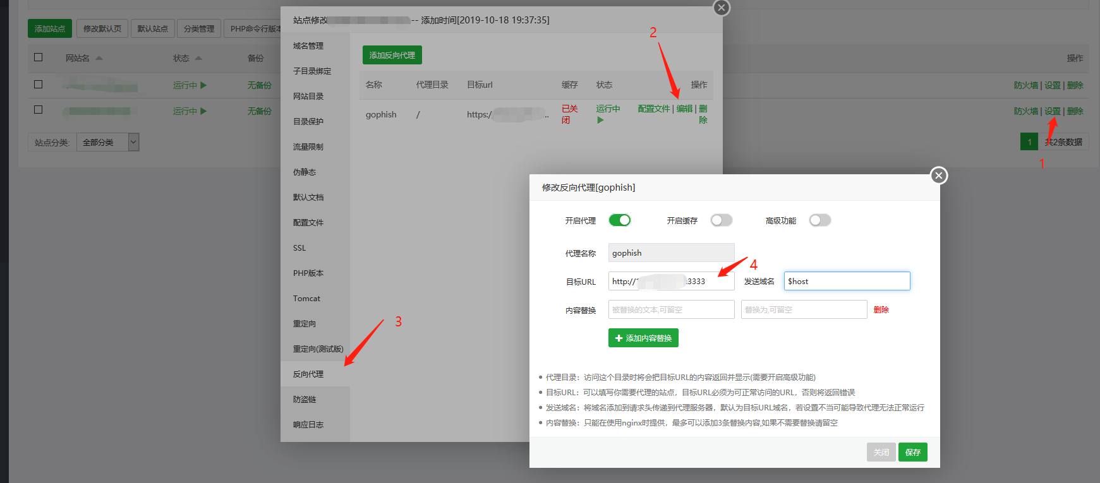Image resolution: width=1100 pixels, height=483 pixels.
Task: Click 配置文件 link in gophish proxy row
Action: point(654,109)
